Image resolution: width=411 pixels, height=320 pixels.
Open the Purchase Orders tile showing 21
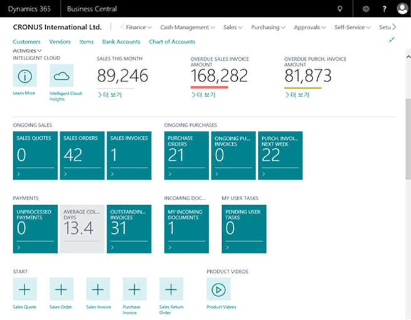click(186, 156)
